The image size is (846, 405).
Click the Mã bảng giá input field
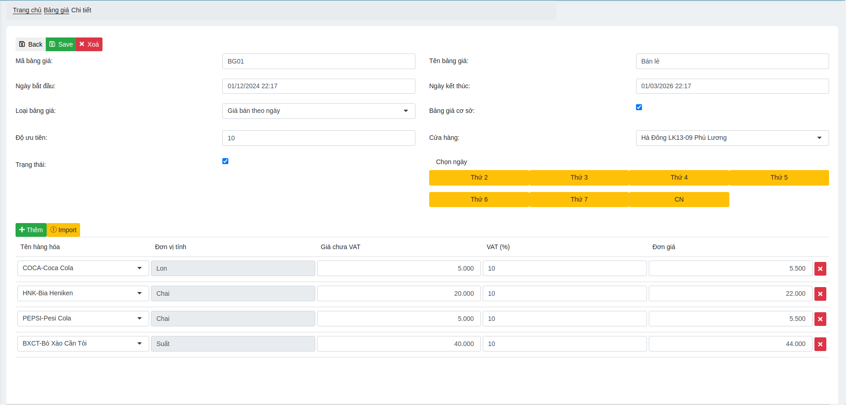318,61
